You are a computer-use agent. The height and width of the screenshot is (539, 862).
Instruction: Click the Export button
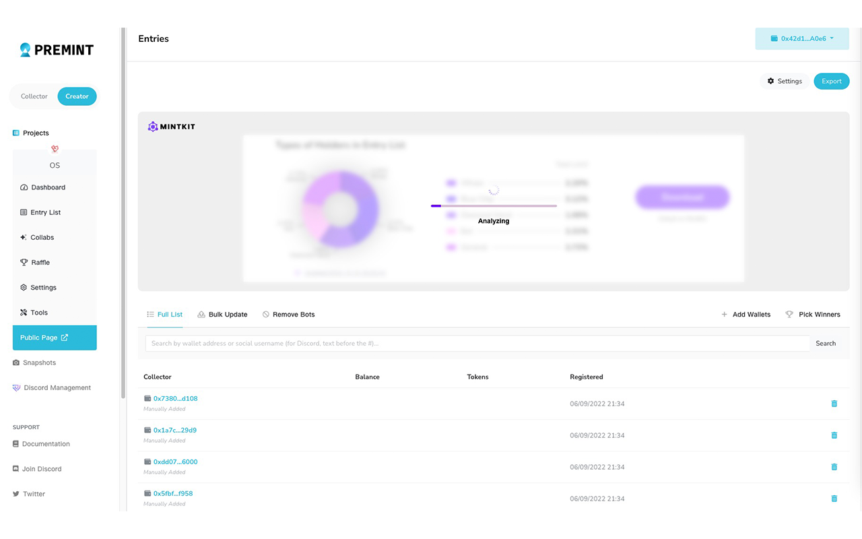click(x=831, y=81)
